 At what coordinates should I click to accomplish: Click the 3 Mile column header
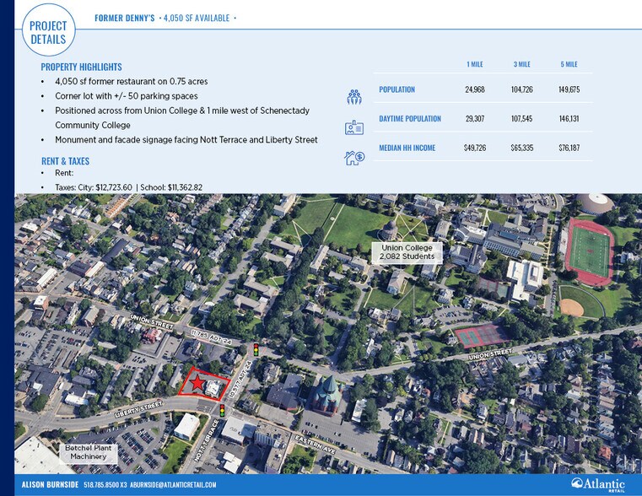tap(522, 64)
